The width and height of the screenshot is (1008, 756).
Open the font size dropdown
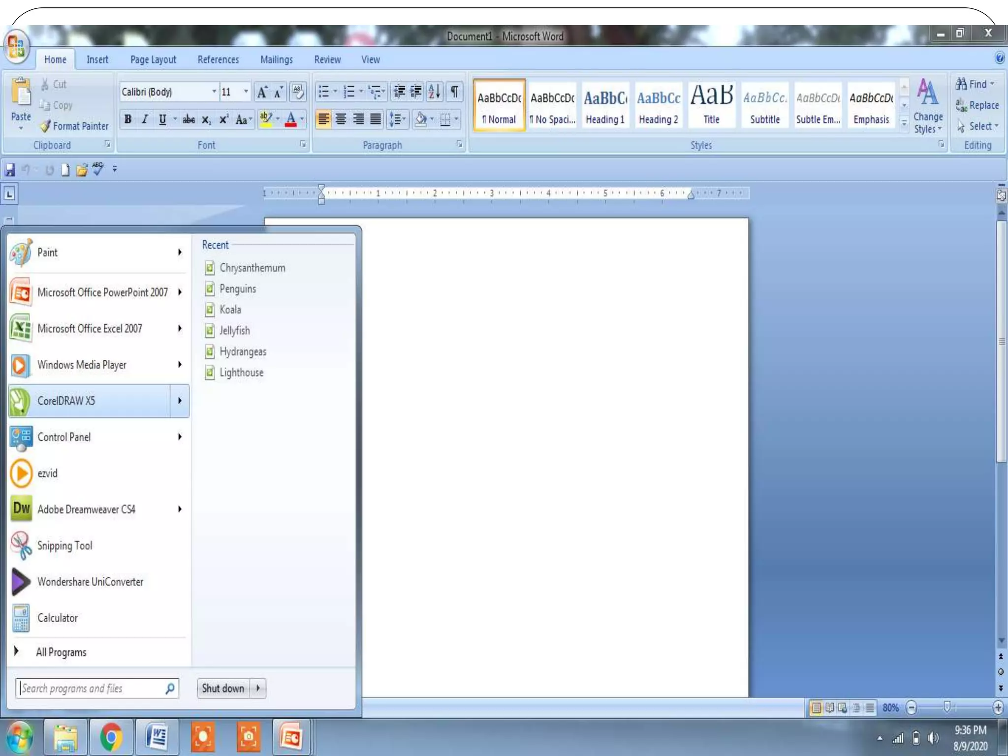[x=246, y=92]
